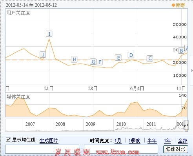Viewport: 193px width, 156px height.
Task: Click the 28日 axis label
Action: 93,89
